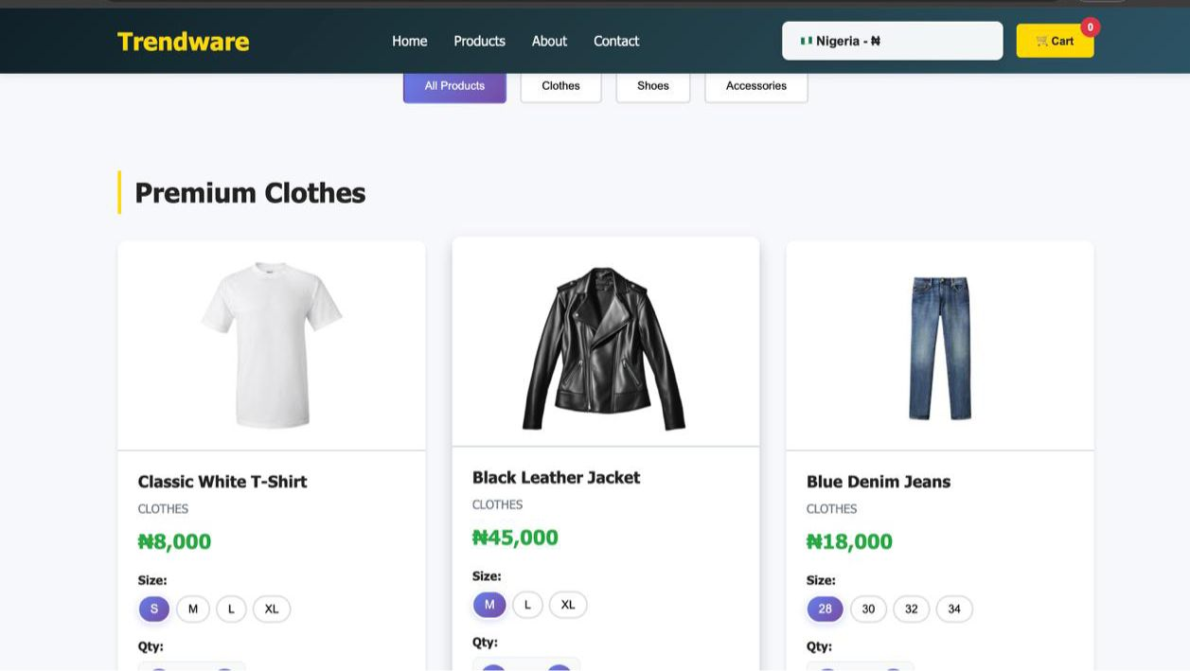The width and height of the screenshot is (1190, 671).
Task: Select size M for Classic White T-Shirt
Action: tap(192, 609)
